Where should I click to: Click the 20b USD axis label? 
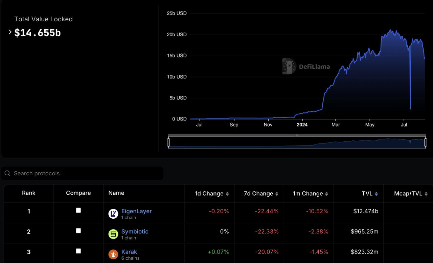coord(177,35)
